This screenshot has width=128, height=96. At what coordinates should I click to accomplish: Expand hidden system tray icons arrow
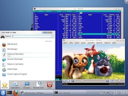(x=111, y=93)
